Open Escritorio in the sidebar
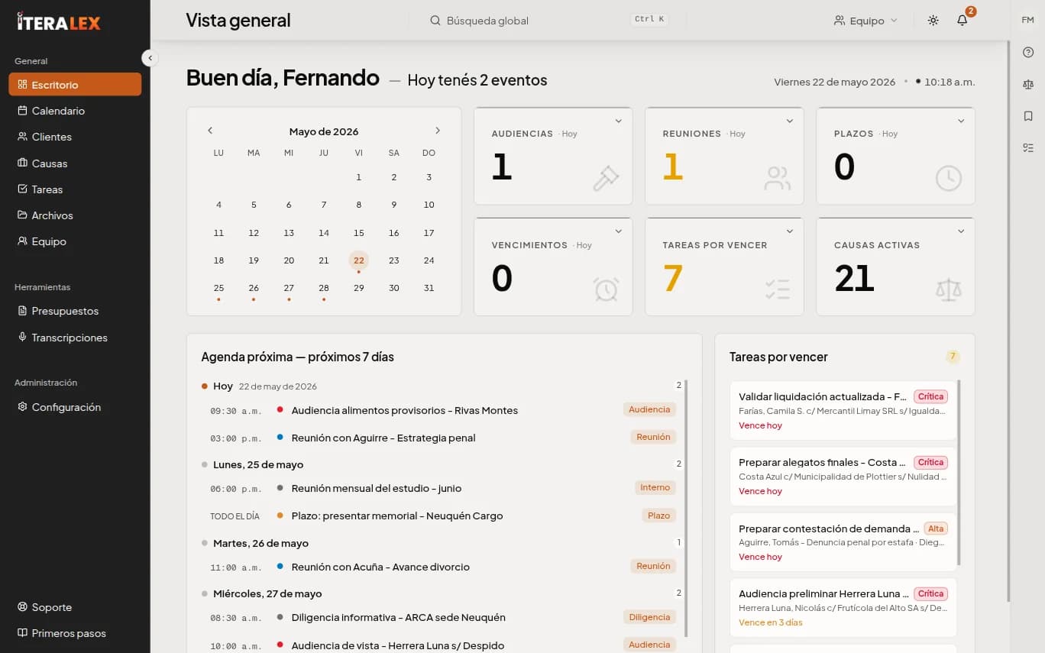This screenshot has height=653, width=1045. pos(75,84)
